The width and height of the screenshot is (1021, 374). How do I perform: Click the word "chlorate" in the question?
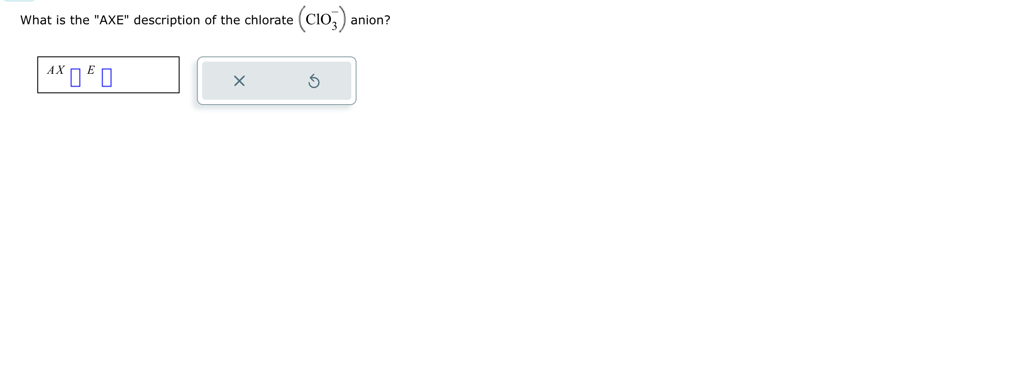269,20
